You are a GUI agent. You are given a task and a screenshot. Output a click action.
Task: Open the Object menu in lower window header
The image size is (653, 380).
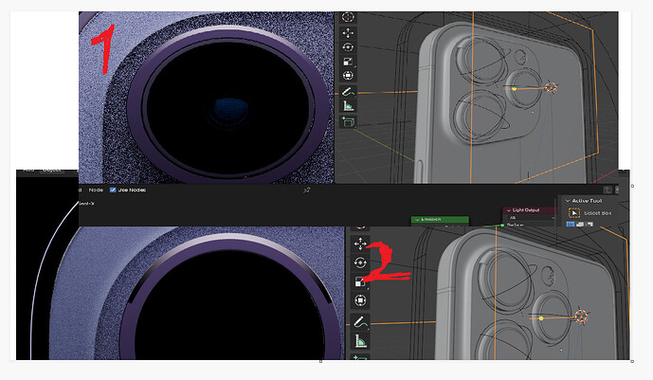click(x=52, y=171)
